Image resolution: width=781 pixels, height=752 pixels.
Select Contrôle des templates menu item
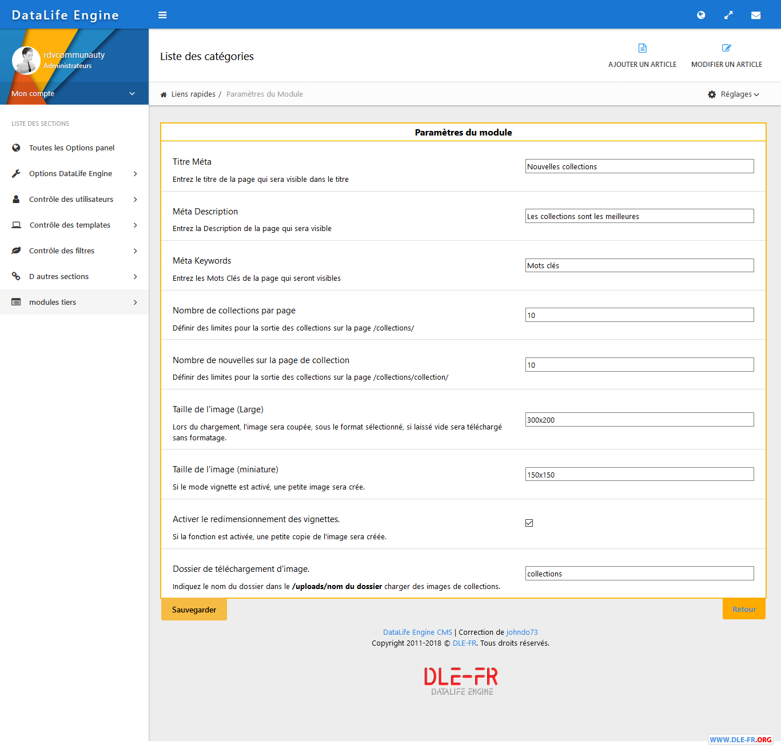coord(74,225)
